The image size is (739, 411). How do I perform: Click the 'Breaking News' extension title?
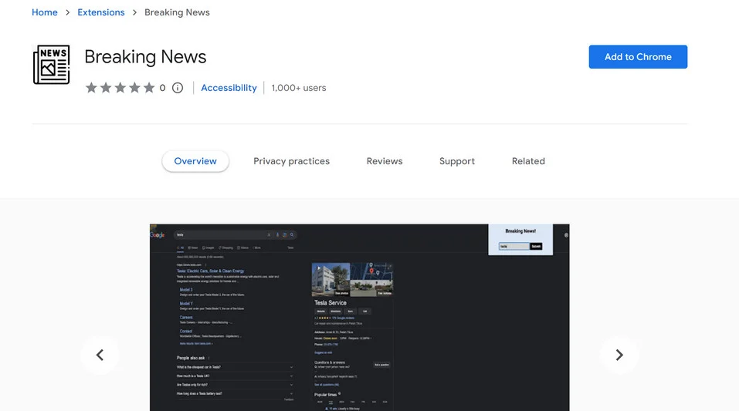pyautogui.click(x=146, y=57)
